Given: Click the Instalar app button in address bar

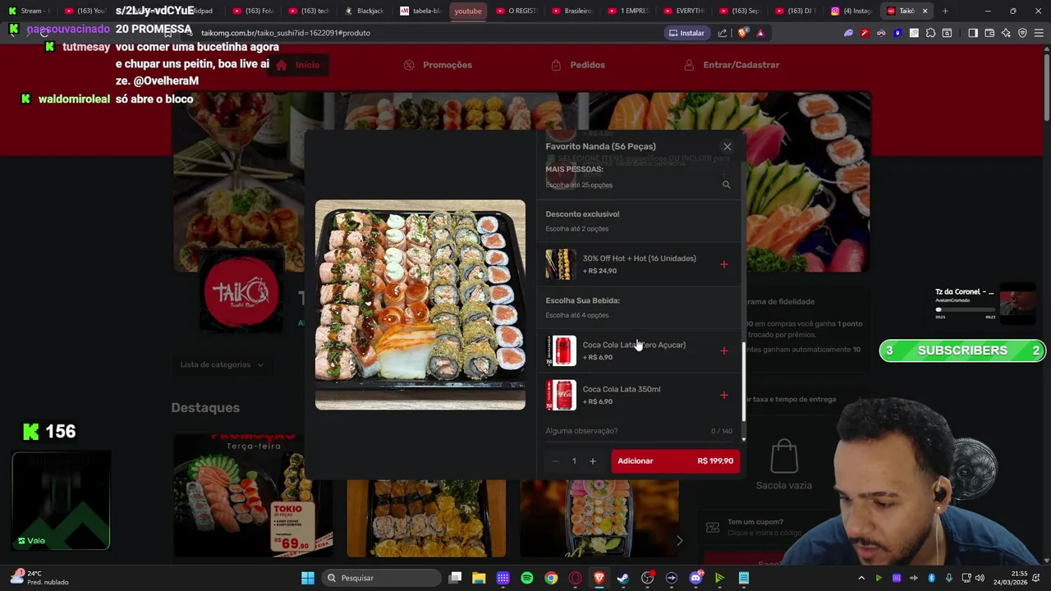Looking at the screenshot, I should tap(686, 33).
